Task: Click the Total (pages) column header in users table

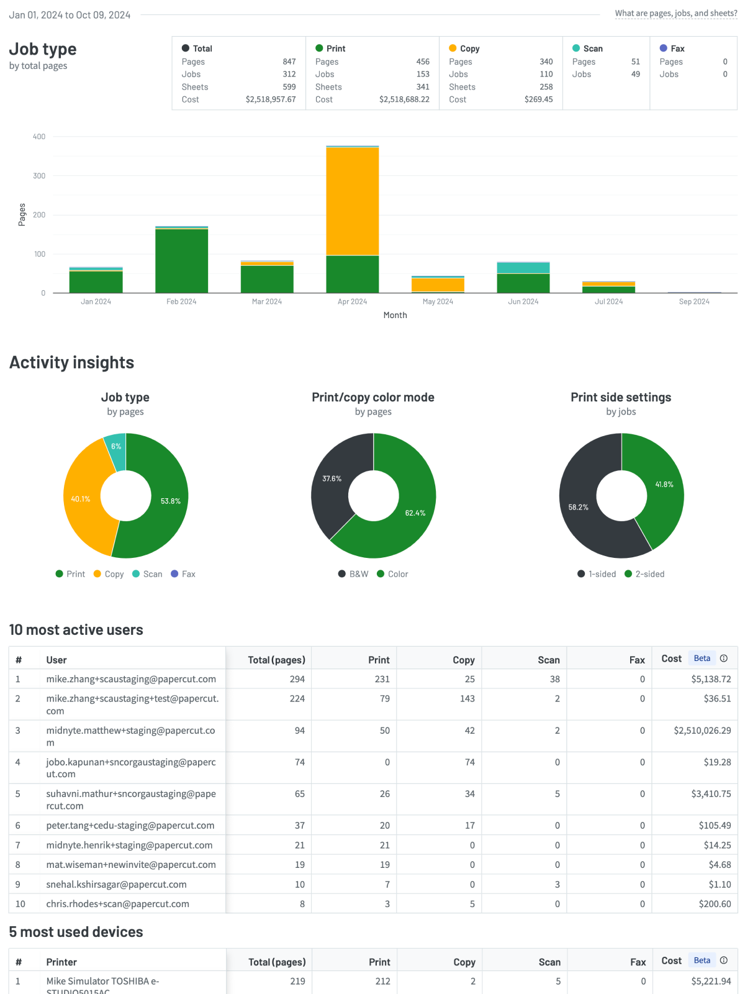Action: click(276, 660)
